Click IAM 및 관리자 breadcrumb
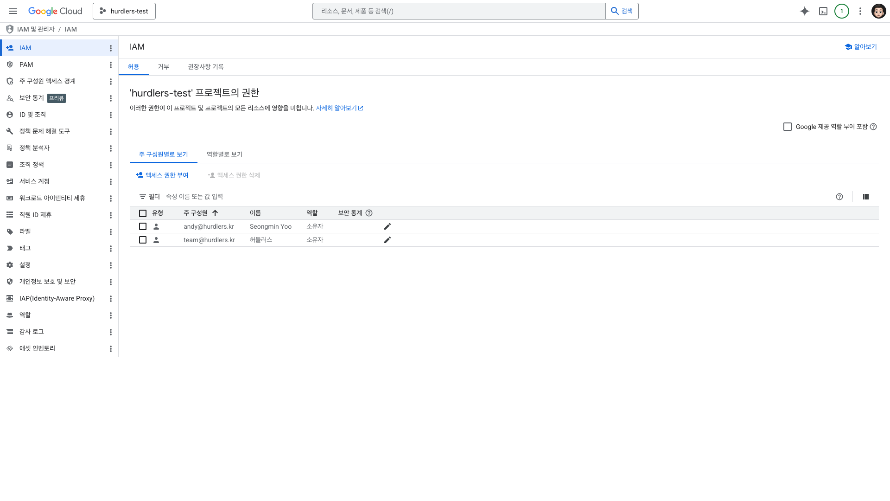This screenshot has width=890, height=501. (x=36, y=29)
